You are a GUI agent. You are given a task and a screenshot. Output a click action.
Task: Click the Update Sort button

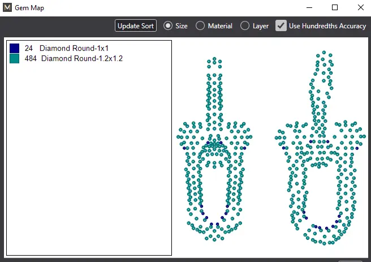[136, 26]
